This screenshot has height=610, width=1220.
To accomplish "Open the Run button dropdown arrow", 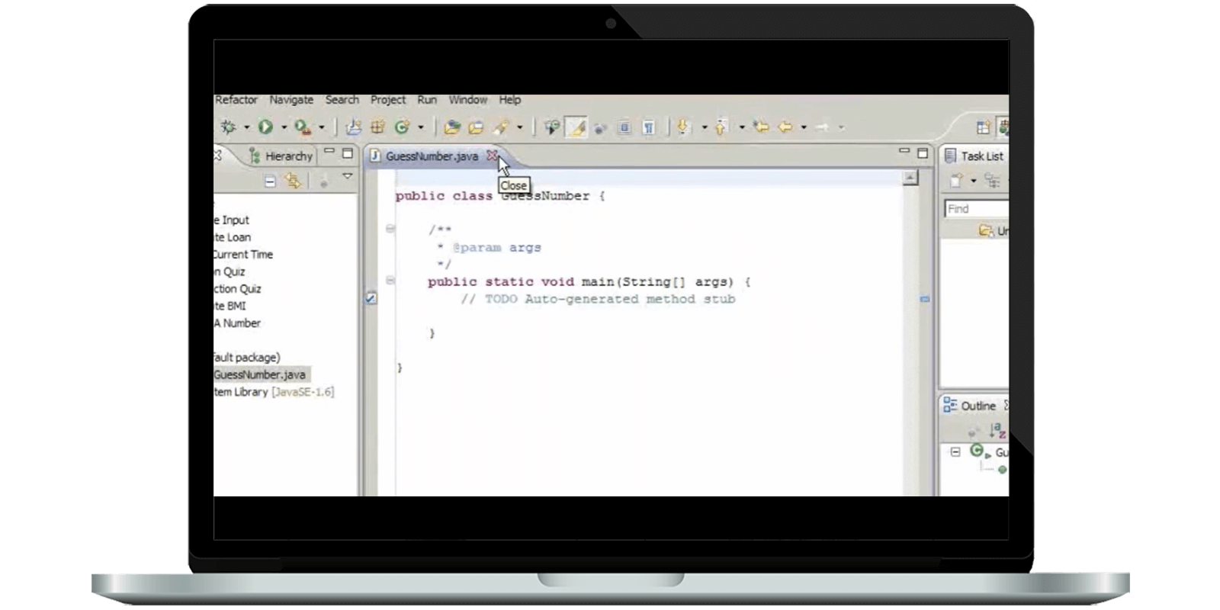I will pos(284,127).
